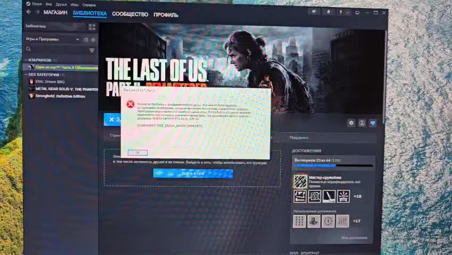Image resolution: width=452 pixels, height=255 pixels.
Task: Open Мои достижения link
Action: coord(354,238)
